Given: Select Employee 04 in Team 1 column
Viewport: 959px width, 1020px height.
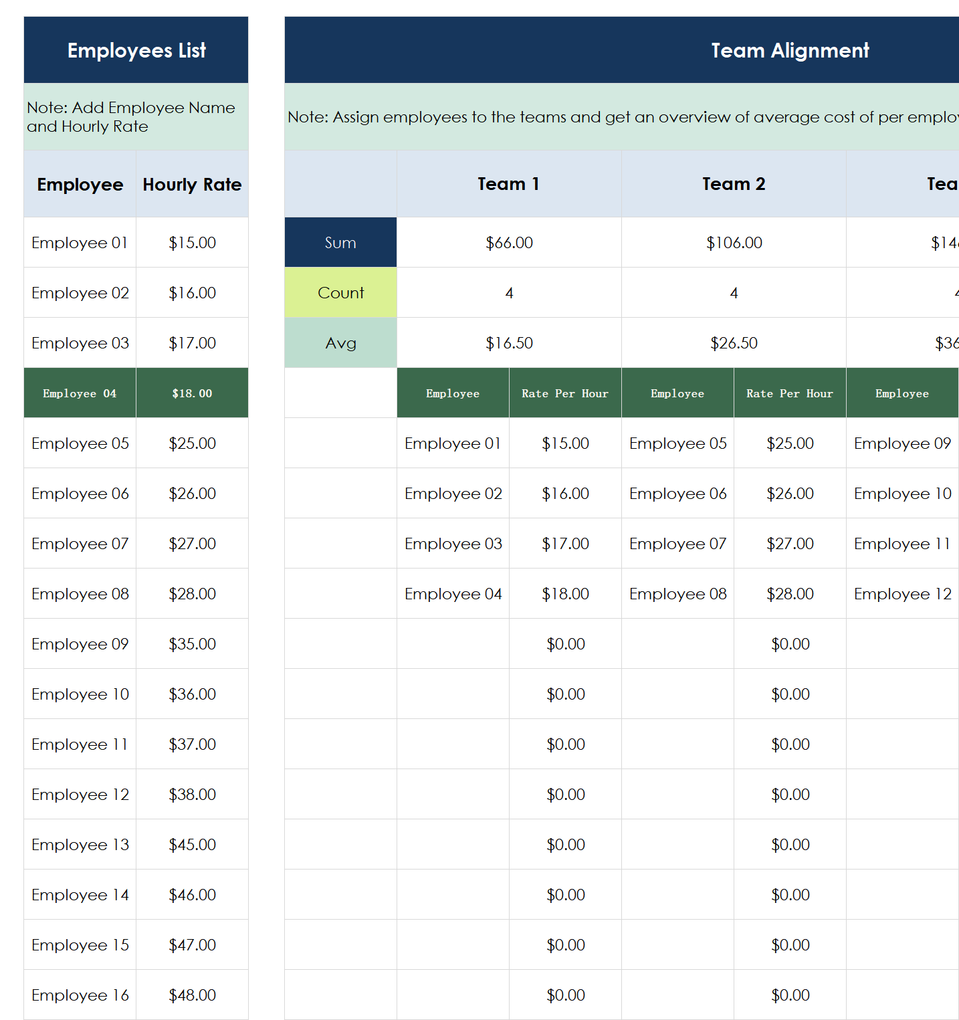Looking at the screenshot, I should tap(453, 594).
